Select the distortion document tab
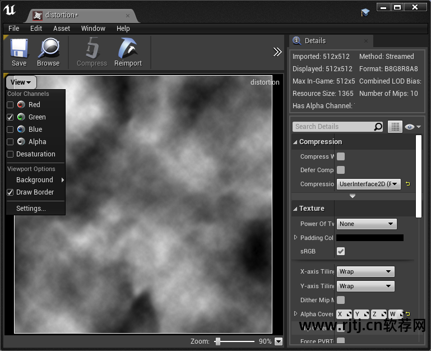Image resolution: width=431 pixels, height=351 pixels. pos(81,15)
